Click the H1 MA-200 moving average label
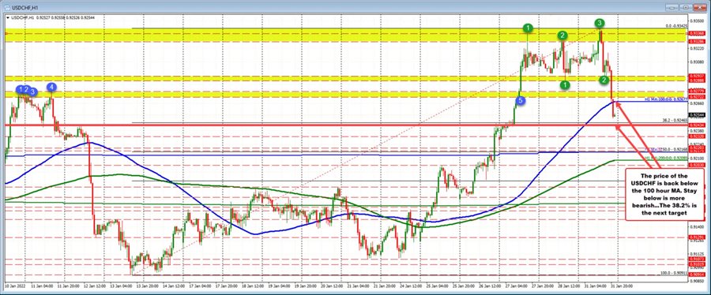The image size is (711, 295). [667, 158]
